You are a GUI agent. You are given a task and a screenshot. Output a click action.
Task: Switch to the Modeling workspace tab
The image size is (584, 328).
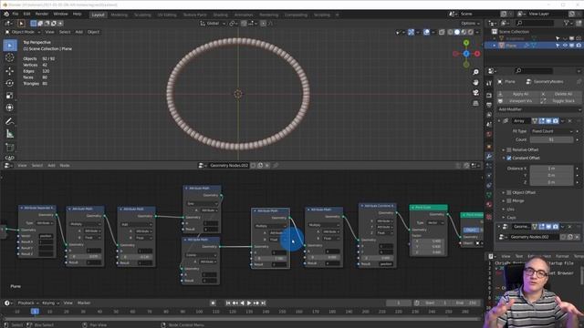pos(120,15)
